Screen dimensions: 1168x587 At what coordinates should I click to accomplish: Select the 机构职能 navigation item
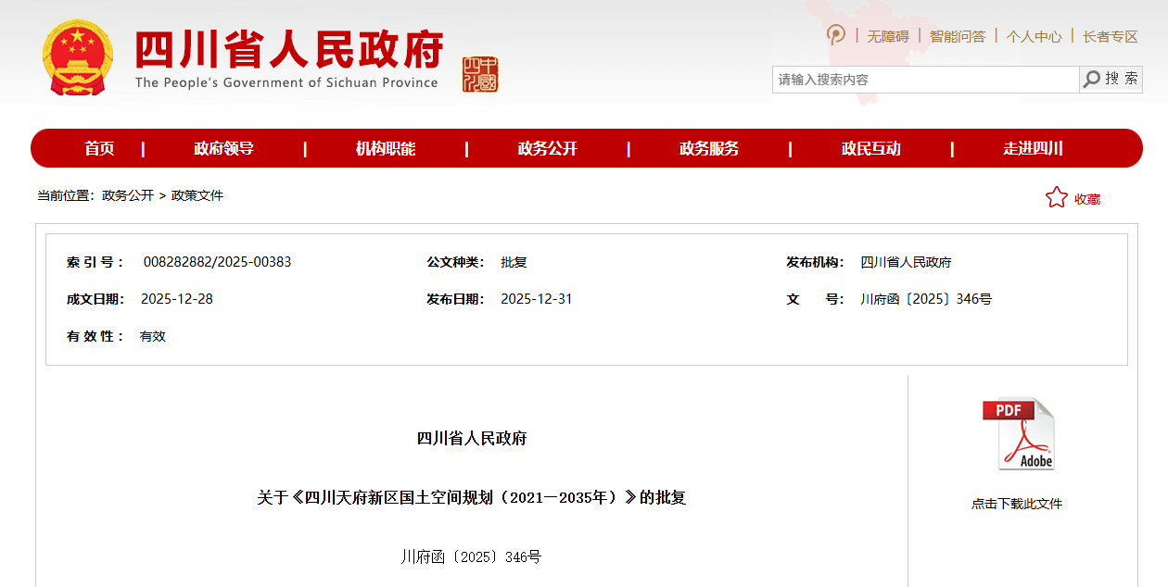coord(386,149)
